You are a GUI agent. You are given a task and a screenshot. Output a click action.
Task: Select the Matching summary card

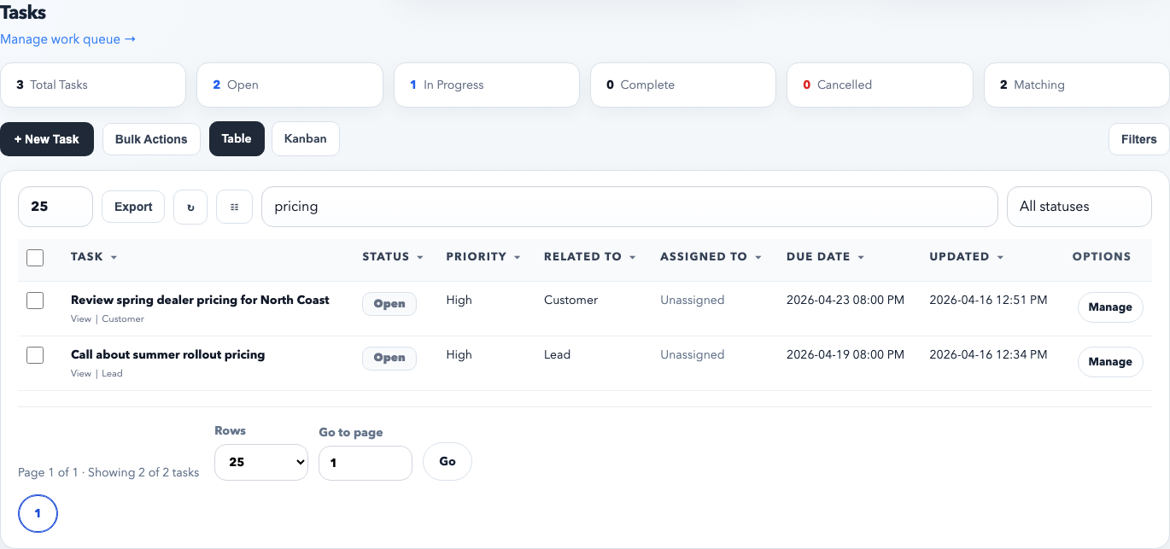coord(1077,85)
